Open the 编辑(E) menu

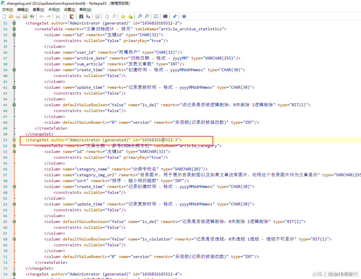point(23,10)
